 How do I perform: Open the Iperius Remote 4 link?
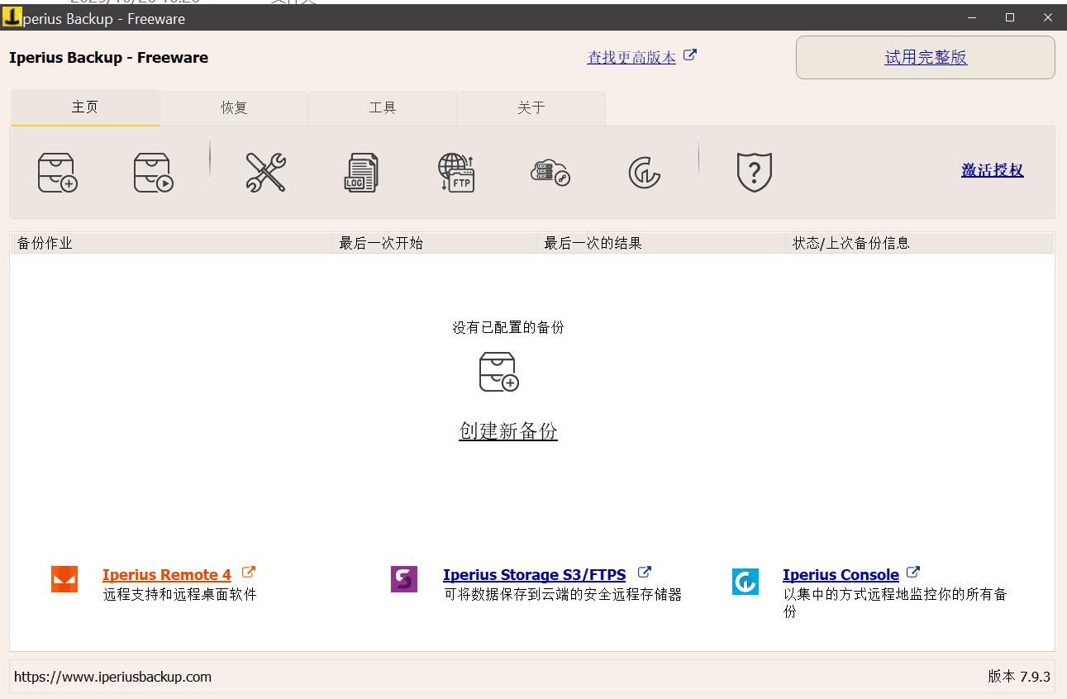point(167,575)
